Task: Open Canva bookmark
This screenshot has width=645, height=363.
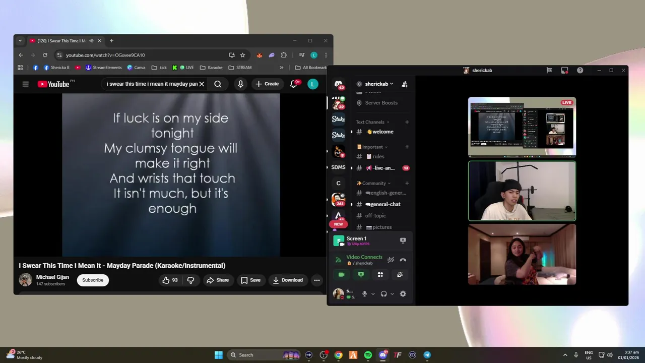Action: pyautogui.click(x=136, y=68)
